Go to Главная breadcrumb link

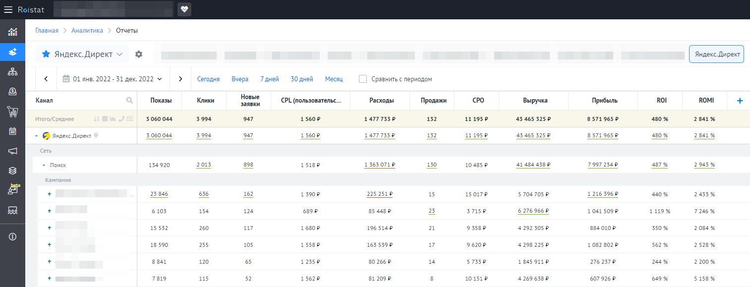coord(47,30)
